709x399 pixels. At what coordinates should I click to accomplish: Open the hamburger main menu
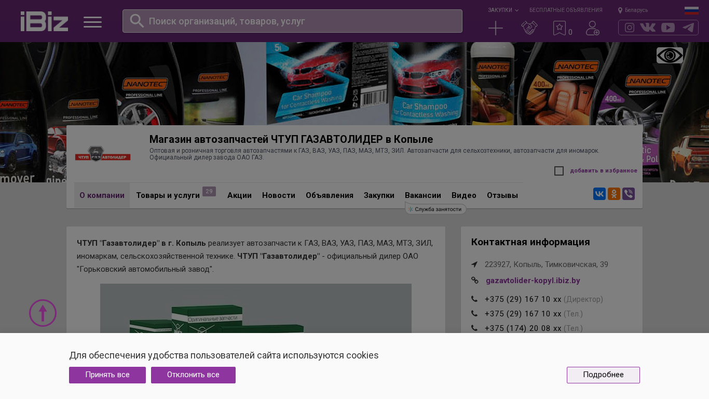[x=92, y=22]
